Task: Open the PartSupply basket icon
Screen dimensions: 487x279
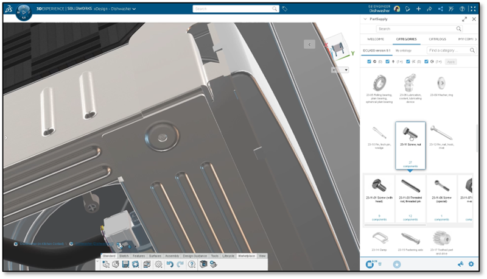Action: pos(370,264)
